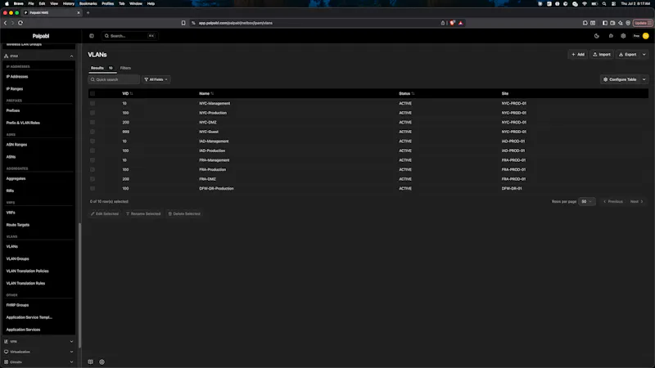The image size is (655, 368).
Task: Click the share icon in address bar
Action: [443, 23]
